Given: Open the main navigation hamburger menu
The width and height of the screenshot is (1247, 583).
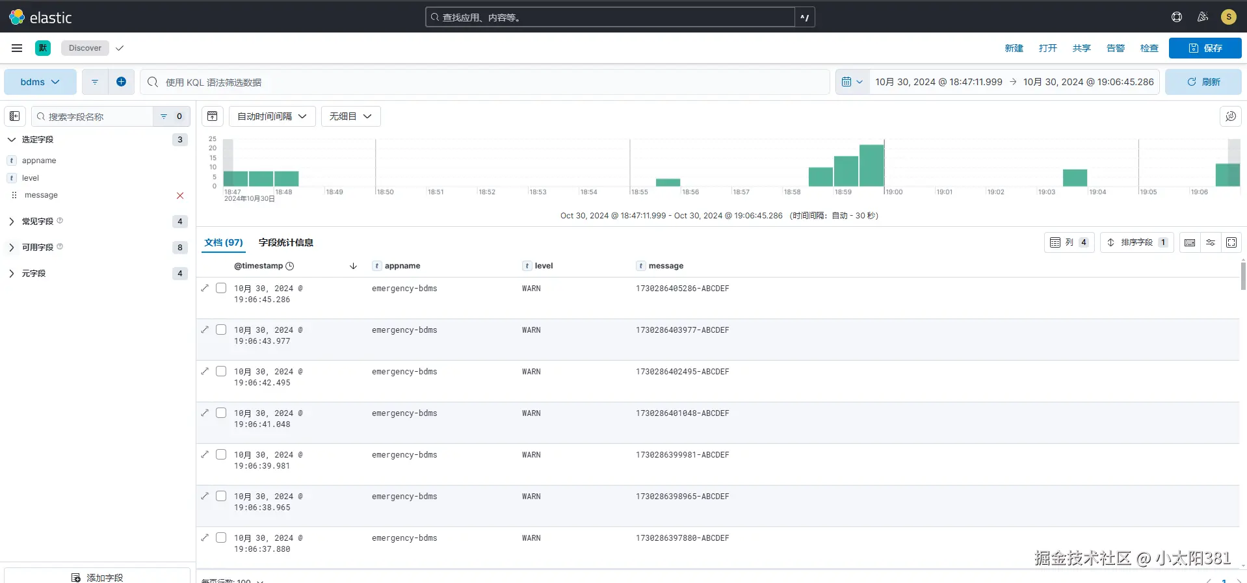Looking at the screenshot, I should [x=17, y=48].
